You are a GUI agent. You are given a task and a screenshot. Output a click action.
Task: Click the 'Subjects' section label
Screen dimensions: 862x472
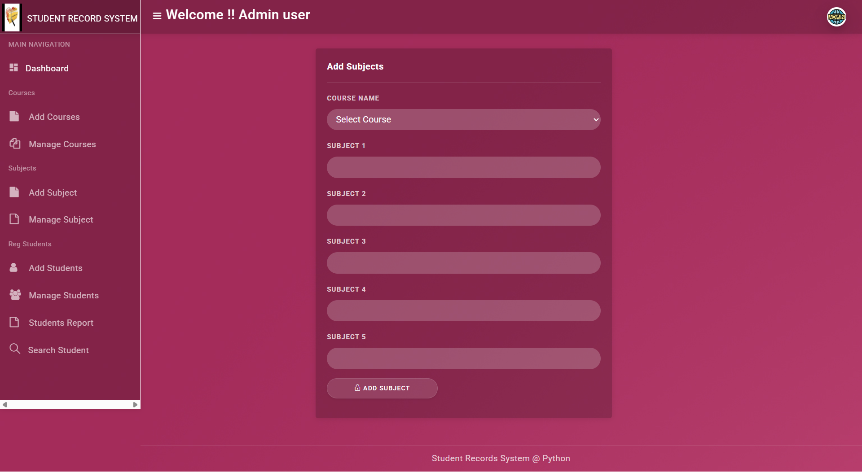coord(22,168)
